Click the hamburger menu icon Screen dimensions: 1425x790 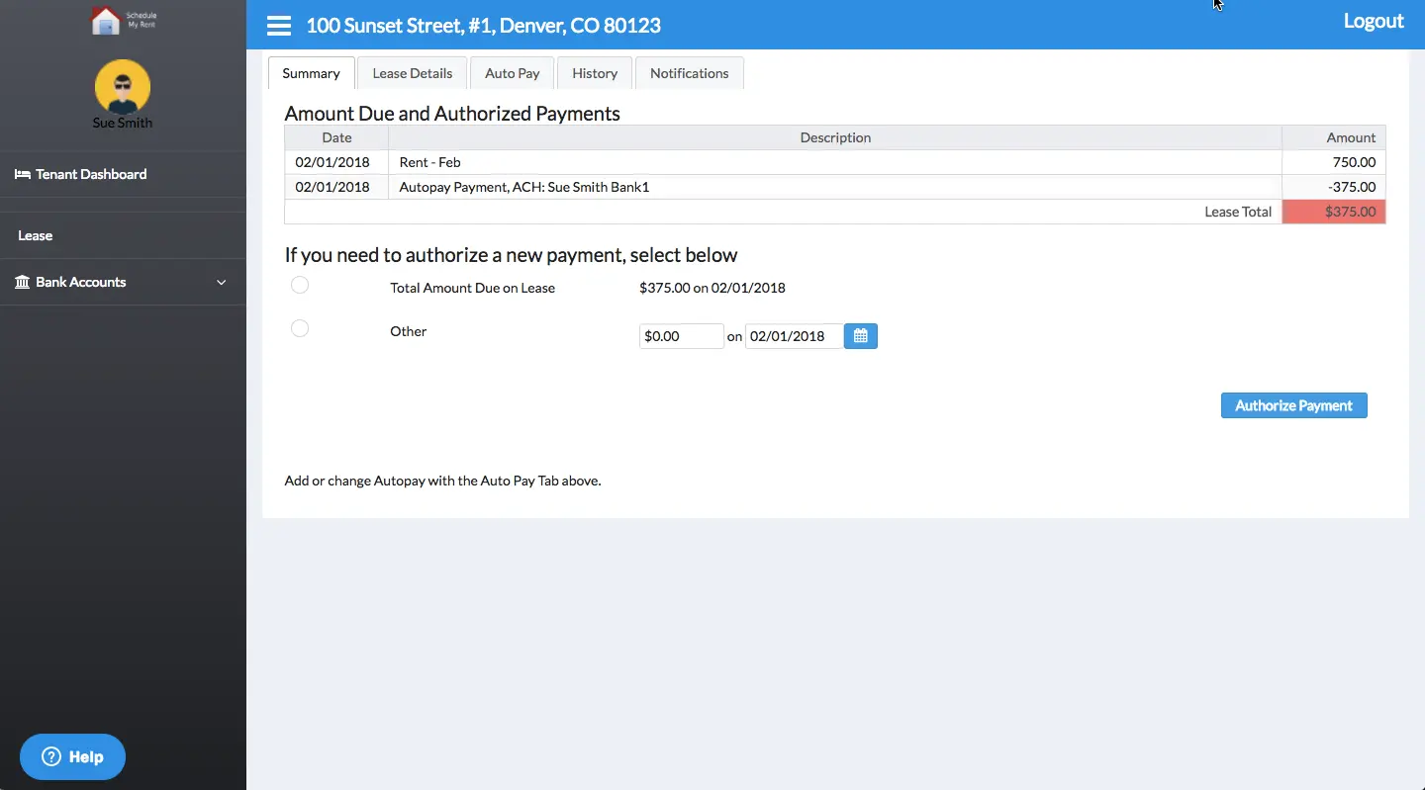pos(278,26)
